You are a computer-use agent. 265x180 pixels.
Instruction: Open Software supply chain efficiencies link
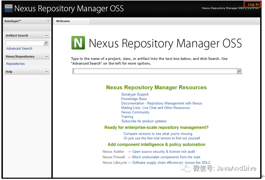pos(171,162)
